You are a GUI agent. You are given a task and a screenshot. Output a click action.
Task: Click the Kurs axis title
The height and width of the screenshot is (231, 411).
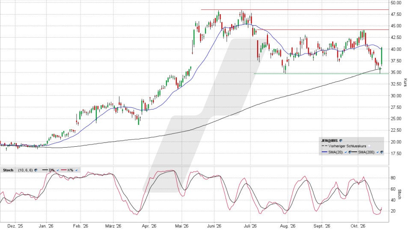(405, 83)
